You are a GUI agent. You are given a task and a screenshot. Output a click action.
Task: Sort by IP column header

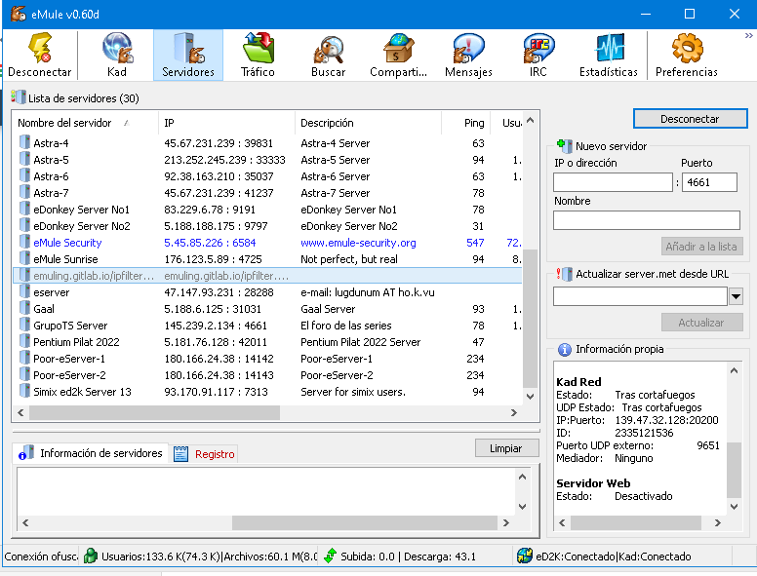[x=226, y=123]
